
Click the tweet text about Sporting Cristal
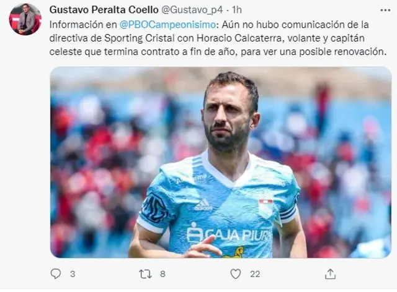218,38
